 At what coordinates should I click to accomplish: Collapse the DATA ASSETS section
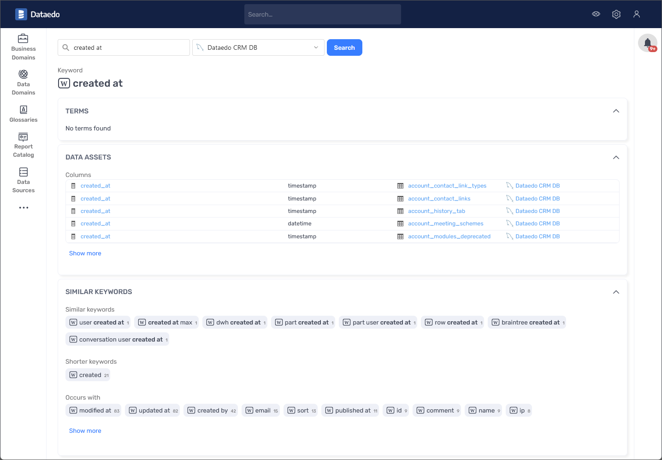point(616,157)
